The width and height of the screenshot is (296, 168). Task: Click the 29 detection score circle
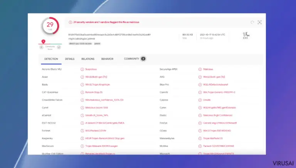pyautogui.click(x=50, y=26)
